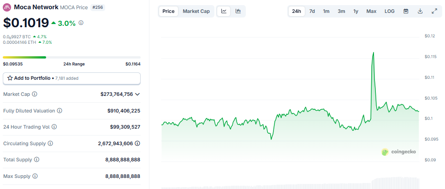
Task: Click info icon next to 3.0% change
Action: coord(81,23)
